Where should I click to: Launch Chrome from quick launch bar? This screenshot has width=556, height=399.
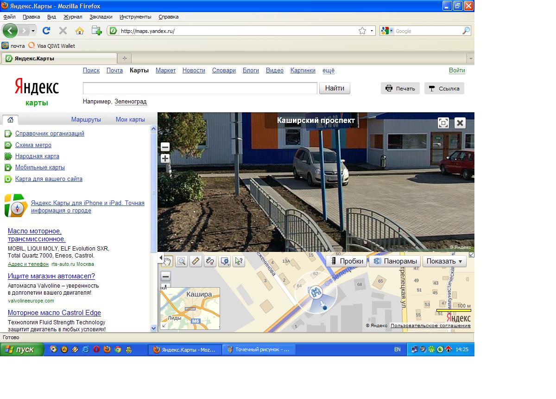(x=118, y=349)
